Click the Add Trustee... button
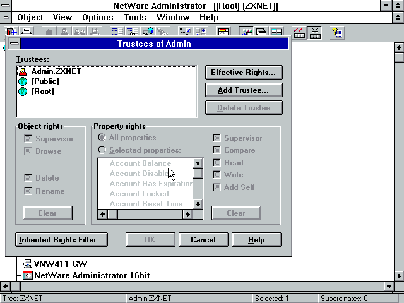Image resolution: width=404 pixels, height=303 pixels. coord(244,90)
